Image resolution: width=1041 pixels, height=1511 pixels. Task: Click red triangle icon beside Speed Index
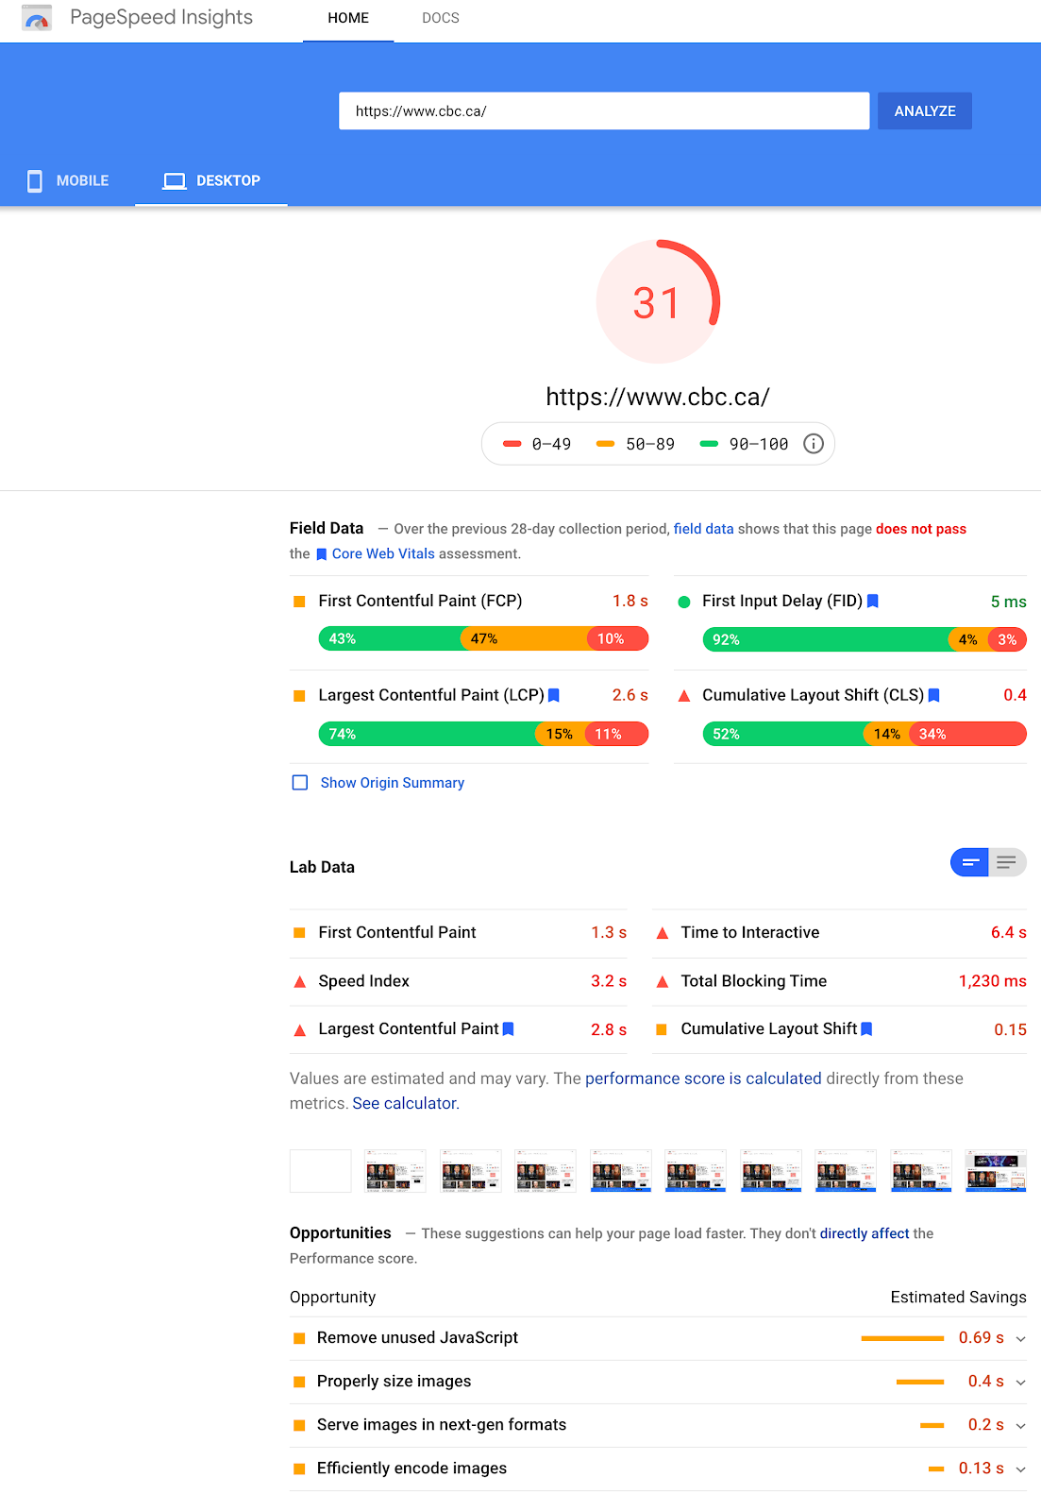[x=299, y=982]
